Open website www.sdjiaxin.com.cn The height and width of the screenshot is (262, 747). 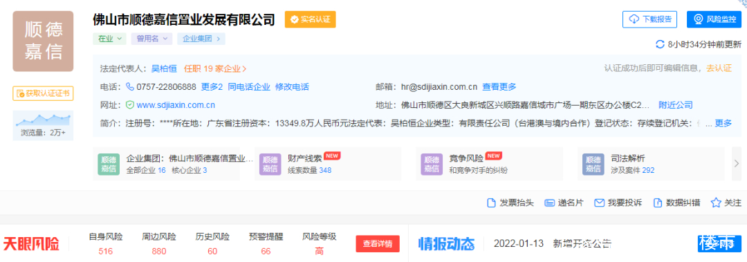(x=176, y=105)
